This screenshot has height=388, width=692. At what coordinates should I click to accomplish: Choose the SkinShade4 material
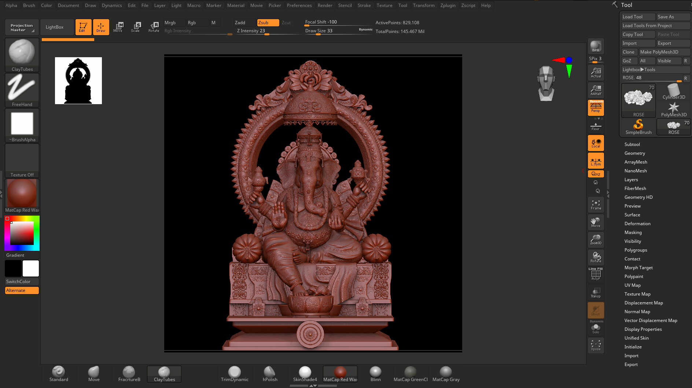click(305, 374)
